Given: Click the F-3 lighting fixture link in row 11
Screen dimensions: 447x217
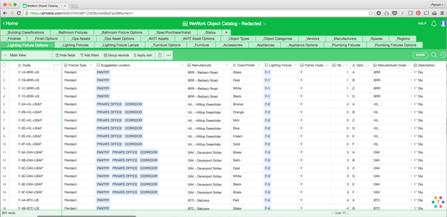Looking at the screenshot, I should pyautogui.click(x=268, y=152).
